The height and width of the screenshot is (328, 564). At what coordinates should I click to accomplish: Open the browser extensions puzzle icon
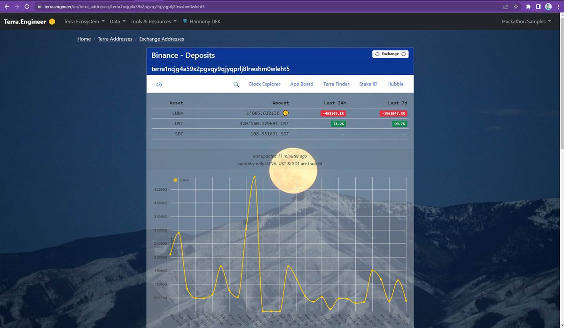(528, 7)
